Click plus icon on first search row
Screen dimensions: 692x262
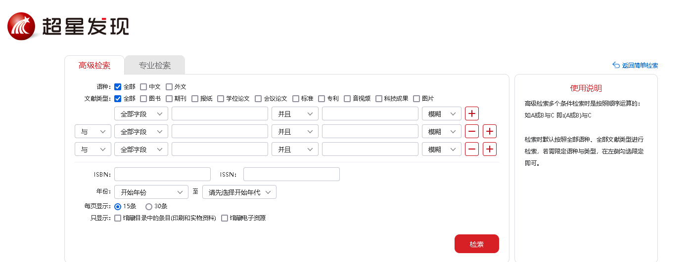click(472, 113)
